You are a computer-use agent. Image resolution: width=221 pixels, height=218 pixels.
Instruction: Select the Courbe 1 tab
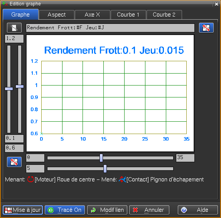tap(128, 15)
